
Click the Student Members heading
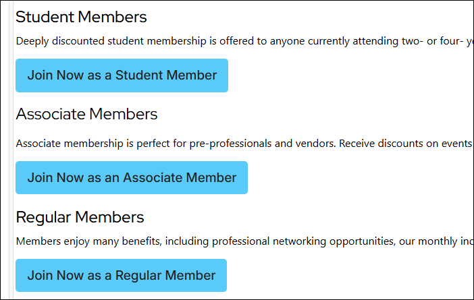pos(81,17)
